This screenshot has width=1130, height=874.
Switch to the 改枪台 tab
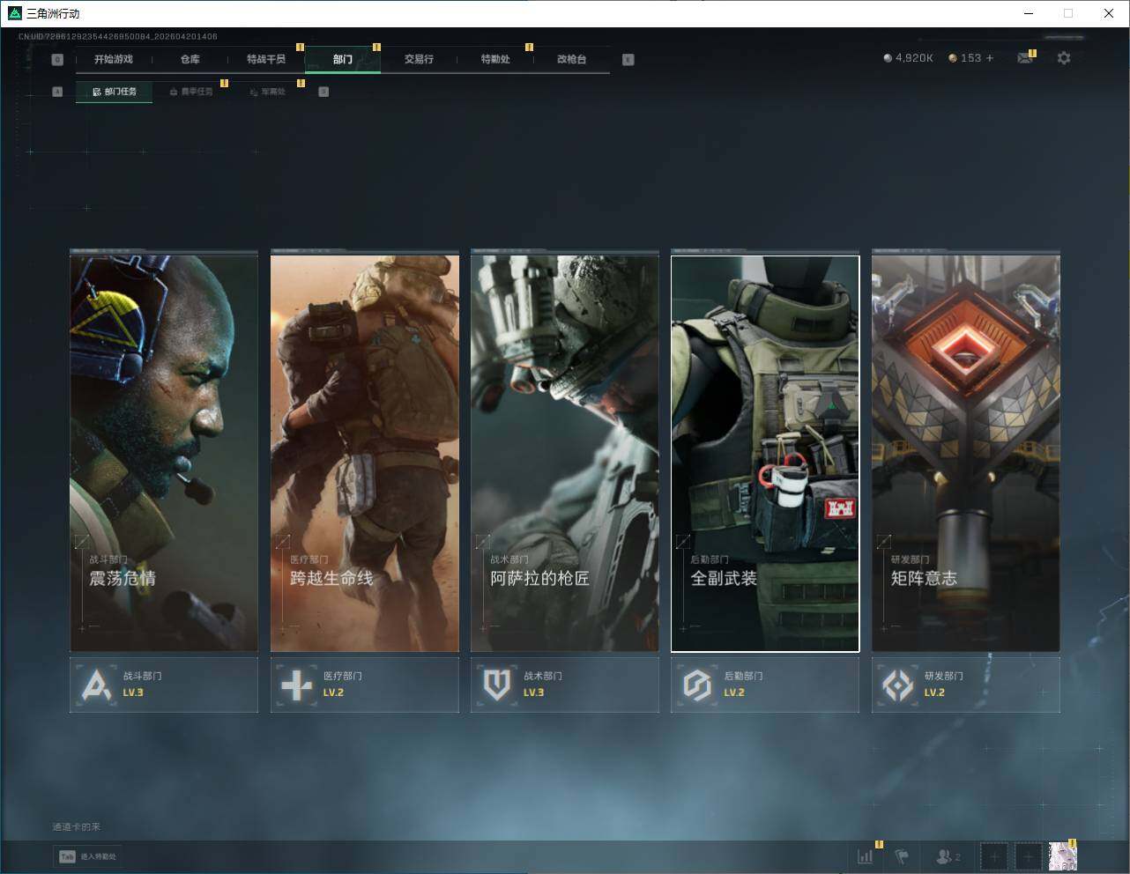(571, 59)
